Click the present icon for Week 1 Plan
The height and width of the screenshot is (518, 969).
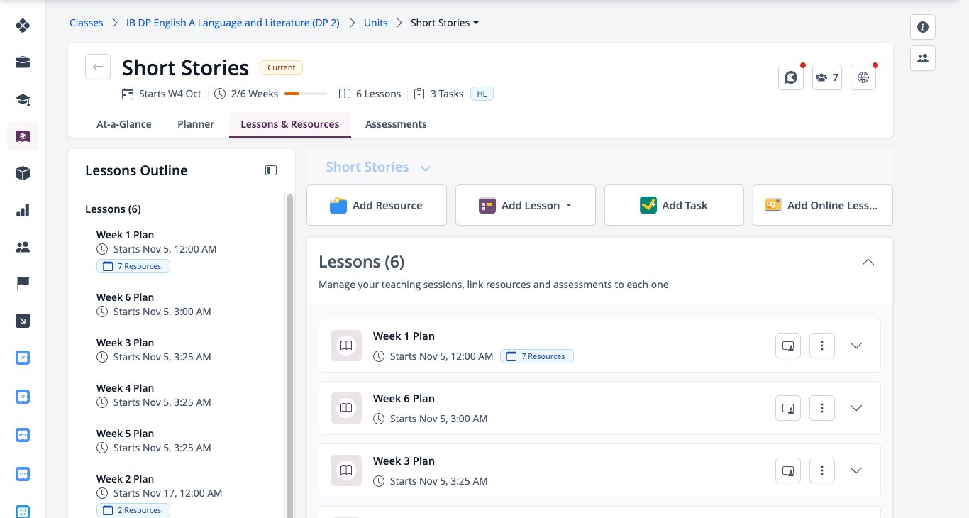(x=788, y=346)
